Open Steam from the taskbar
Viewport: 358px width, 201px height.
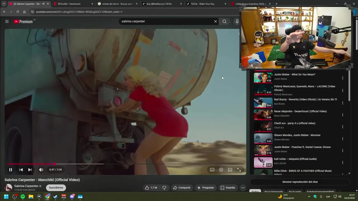pos(55,197)
